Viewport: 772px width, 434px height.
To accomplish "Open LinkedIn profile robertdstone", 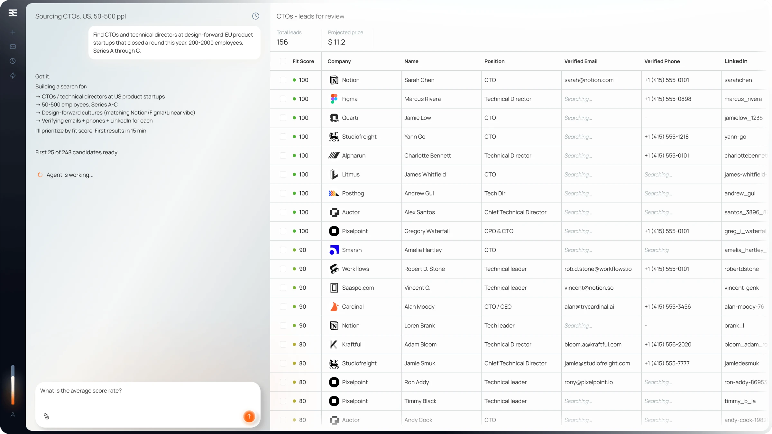I will click(x=741, y=269).
